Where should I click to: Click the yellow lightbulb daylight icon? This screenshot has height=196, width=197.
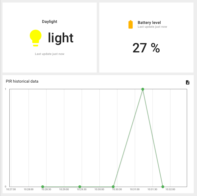[x=36, y=38]
